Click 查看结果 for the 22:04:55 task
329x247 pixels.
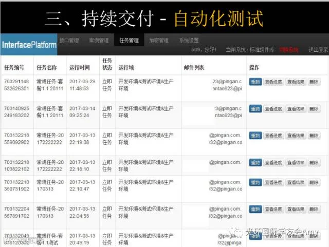296,210
